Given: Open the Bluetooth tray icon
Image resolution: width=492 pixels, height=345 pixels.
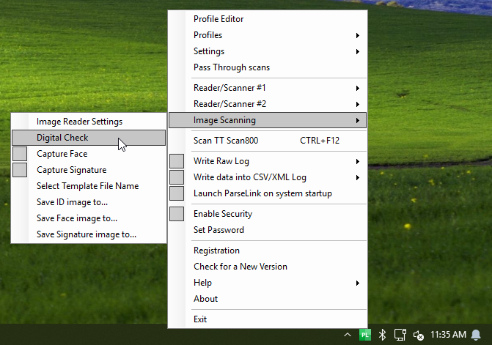Looking at the screenshot, I should [382, 335].
